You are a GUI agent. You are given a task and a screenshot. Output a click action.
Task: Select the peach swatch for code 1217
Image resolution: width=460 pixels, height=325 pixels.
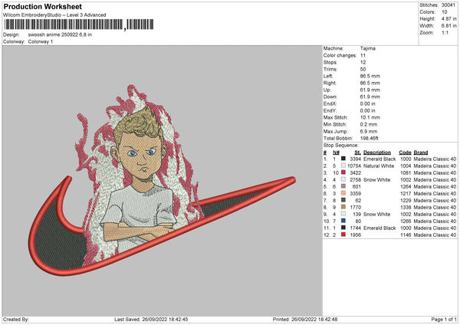[343, 193]
